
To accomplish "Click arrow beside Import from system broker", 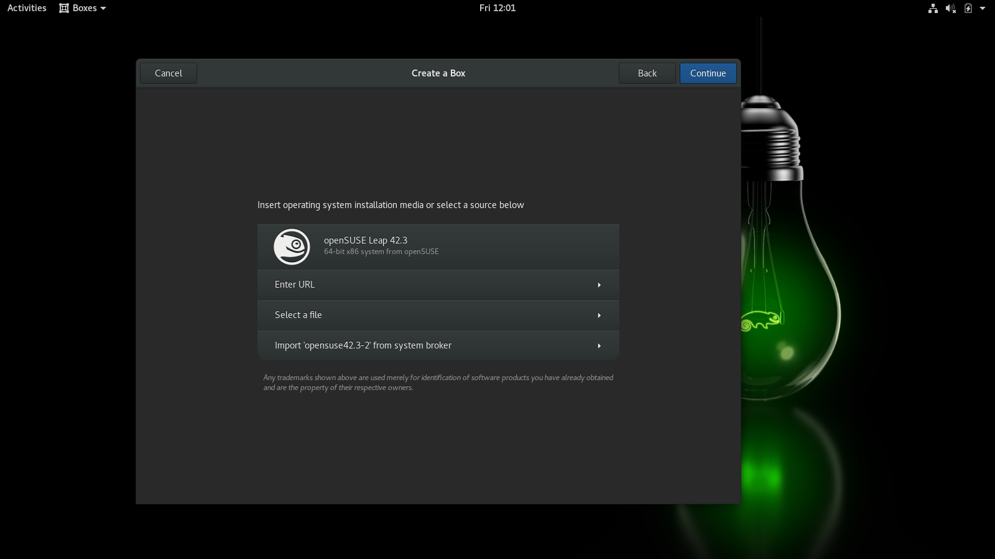I will click(x=599, y=346).
